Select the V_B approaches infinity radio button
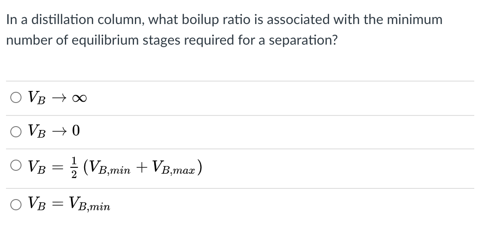This screenshot has width=482, height=230. [x=15, y=98]
